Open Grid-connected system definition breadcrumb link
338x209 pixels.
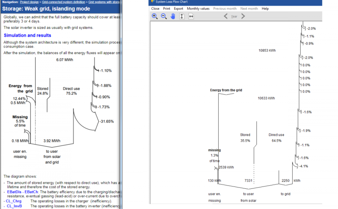pyautogui.click(x=64, y=2)
